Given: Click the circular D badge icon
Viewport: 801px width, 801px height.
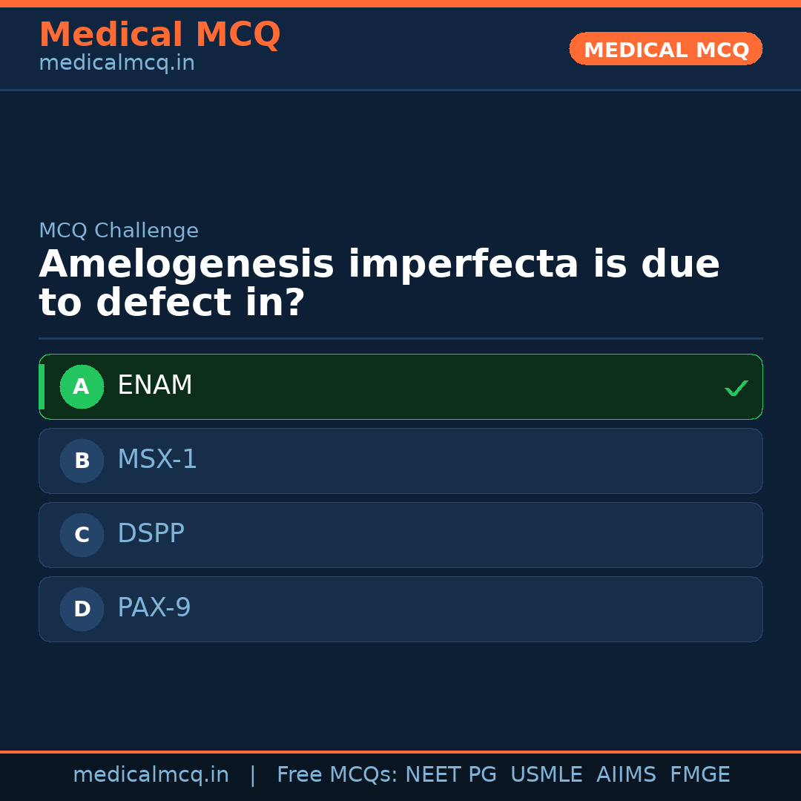Looking at the screenshot, I should coord(82,609).
